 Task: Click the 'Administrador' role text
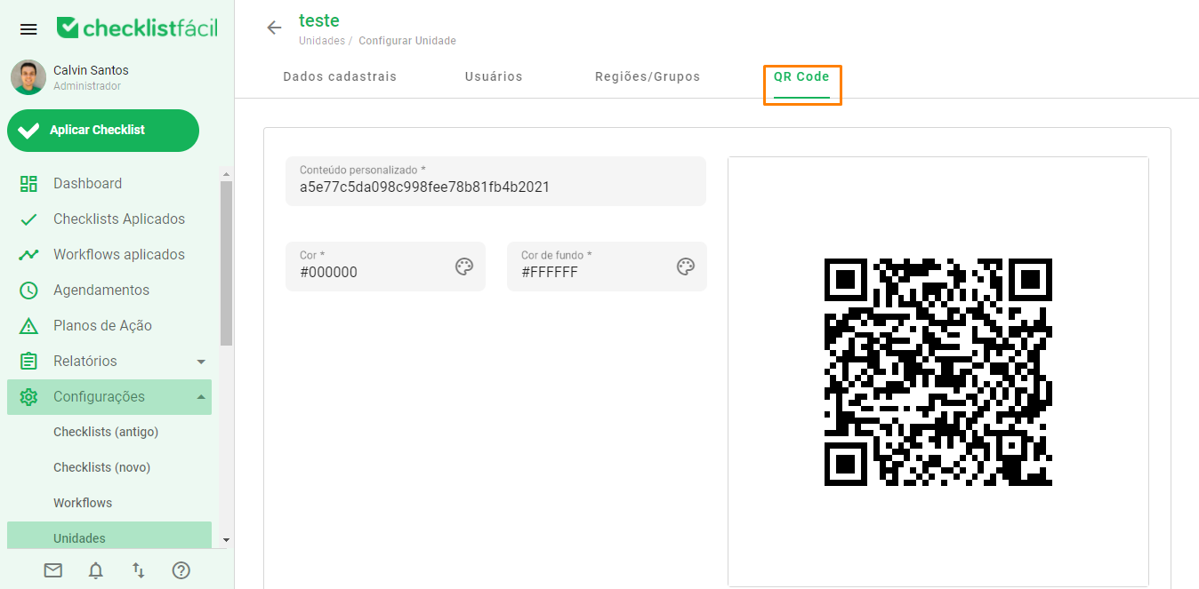(x=87, y=86)
